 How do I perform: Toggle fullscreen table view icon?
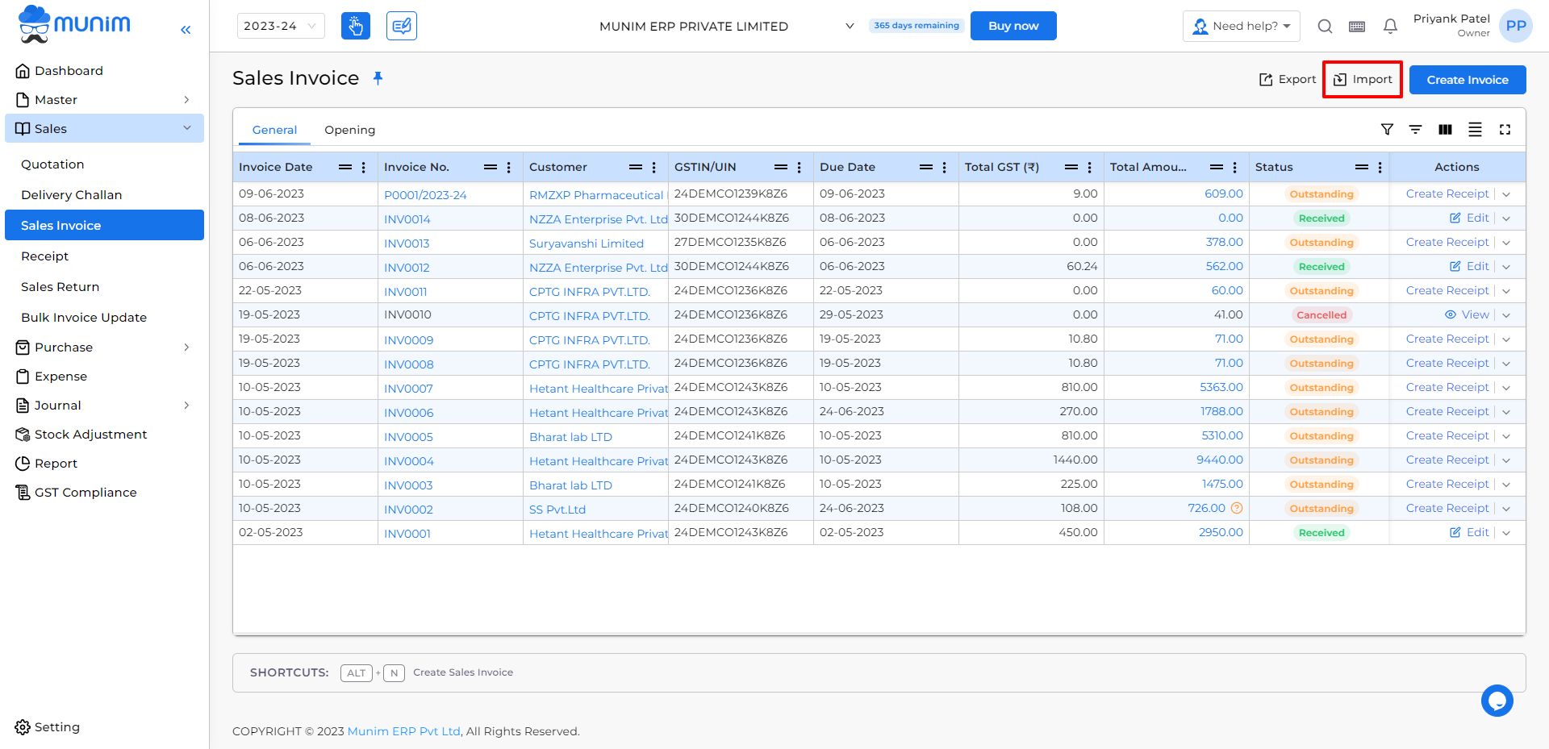pos(1505,129)
